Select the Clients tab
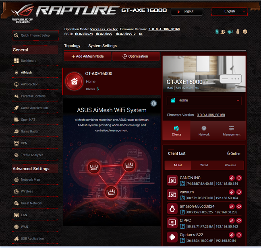Image resolution: width=261 pixels, height=248 pixels. (x=176, y=130)
